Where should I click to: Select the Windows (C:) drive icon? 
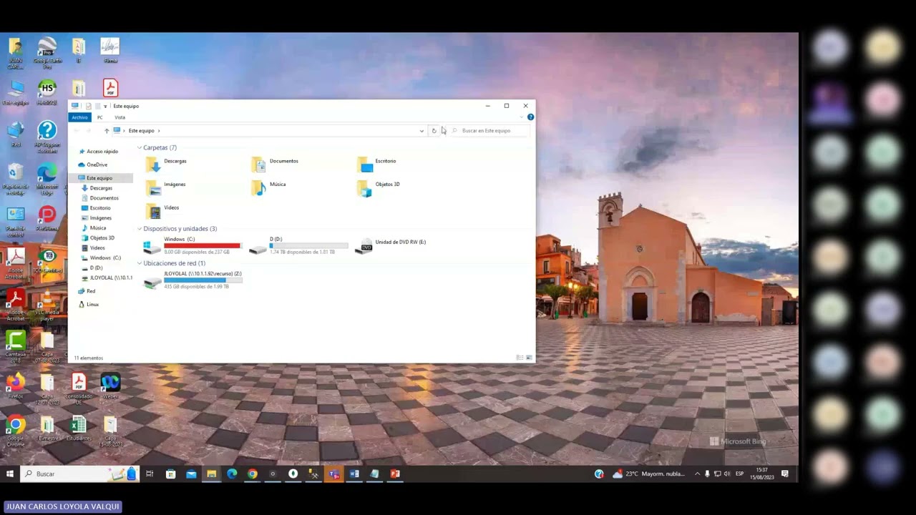coord(151,247)
